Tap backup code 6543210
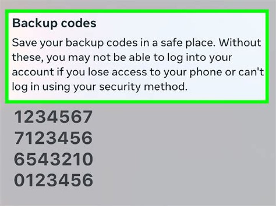This screenshot has height=206, width=276. 53,159
